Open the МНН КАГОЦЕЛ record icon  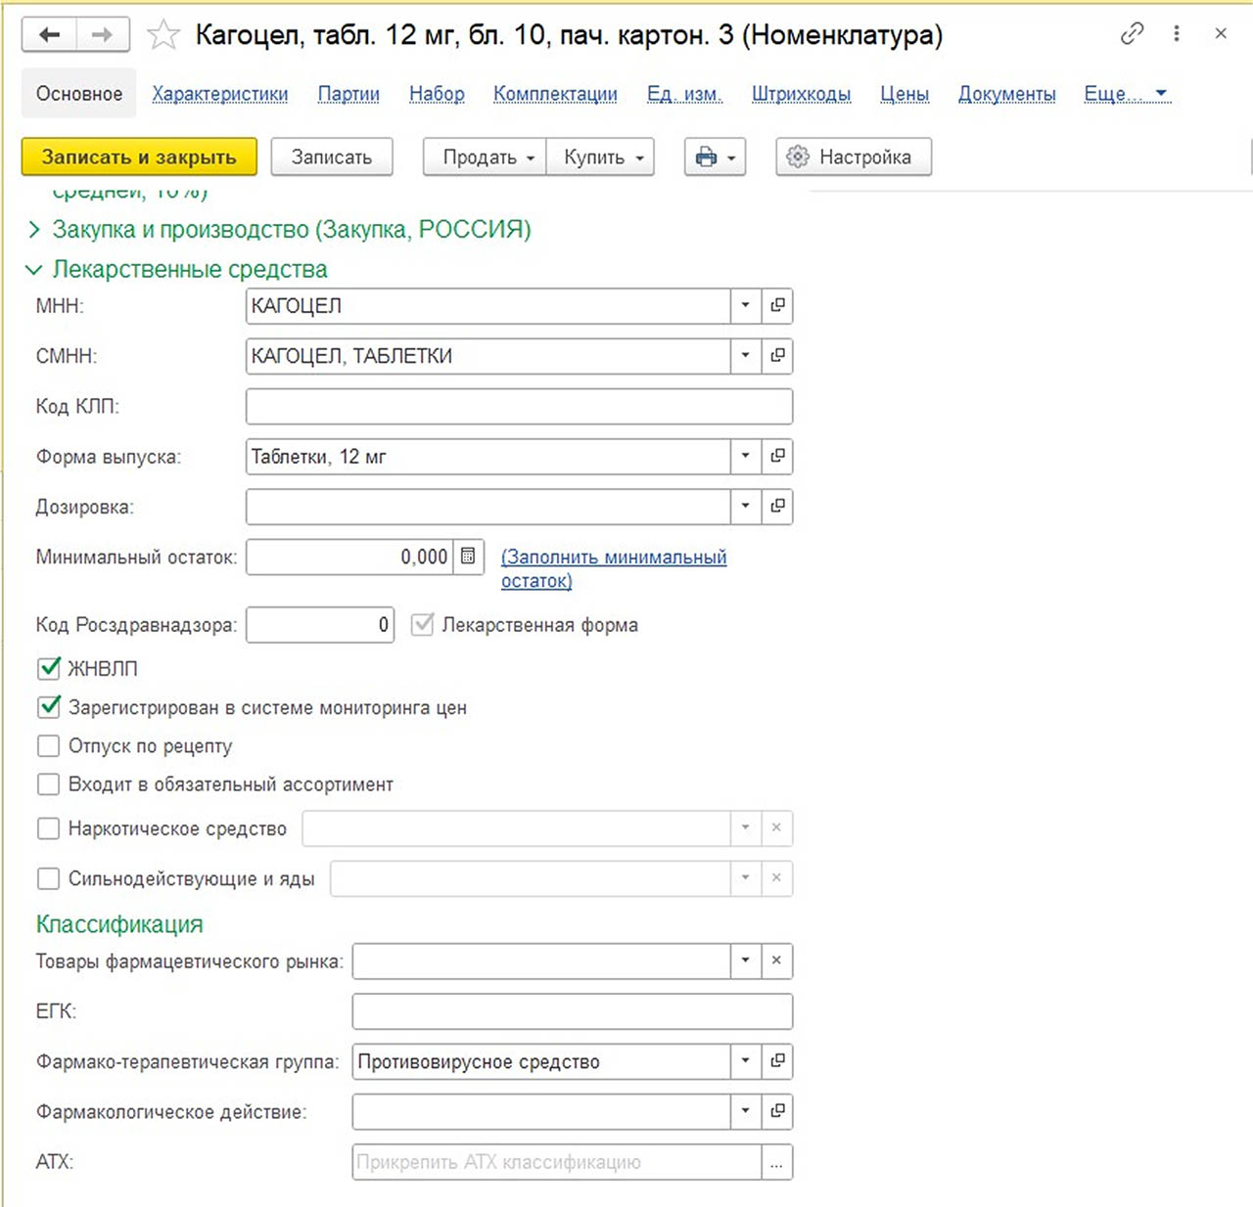point(777,305)
